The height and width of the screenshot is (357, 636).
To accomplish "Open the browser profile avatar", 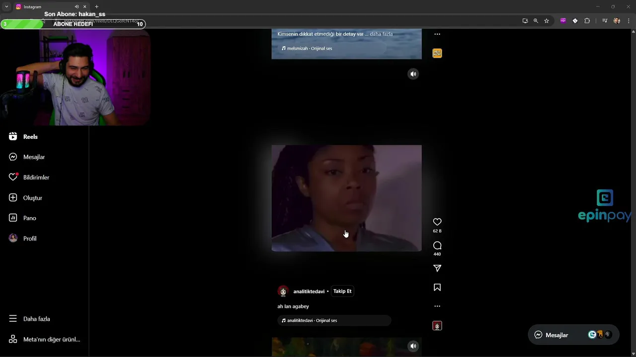I will click(617, 21).
